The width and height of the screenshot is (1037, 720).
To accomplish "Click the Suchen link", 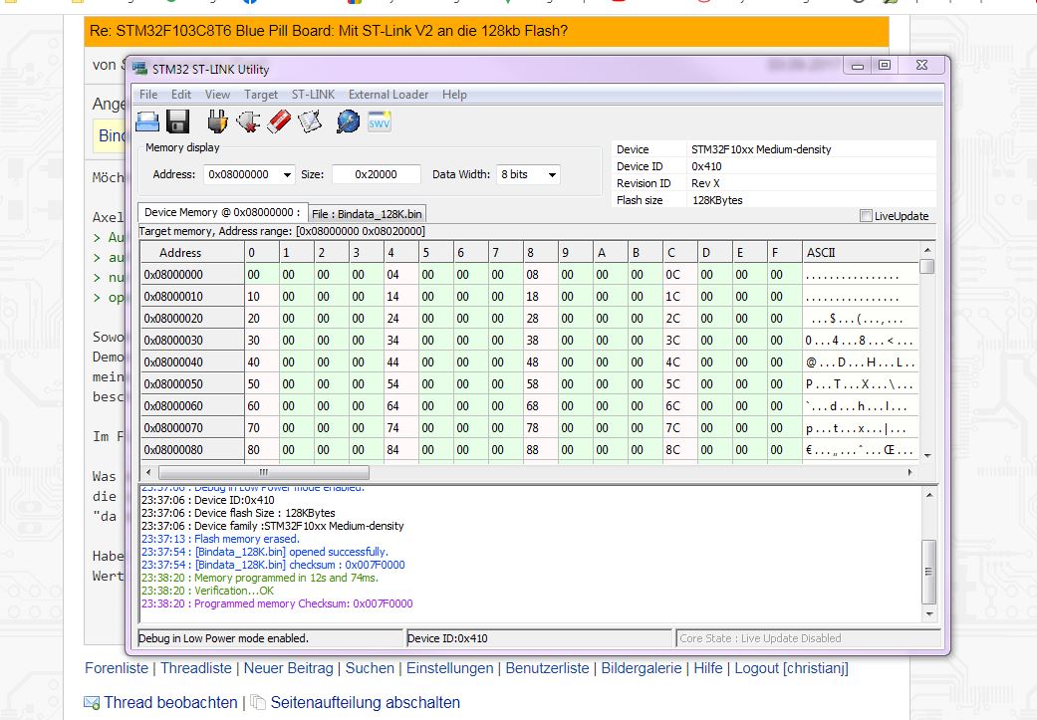I will (370, 668).
